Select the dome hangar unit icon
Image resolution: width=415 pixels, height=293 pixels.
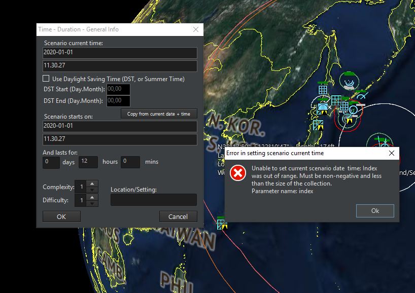323,107
